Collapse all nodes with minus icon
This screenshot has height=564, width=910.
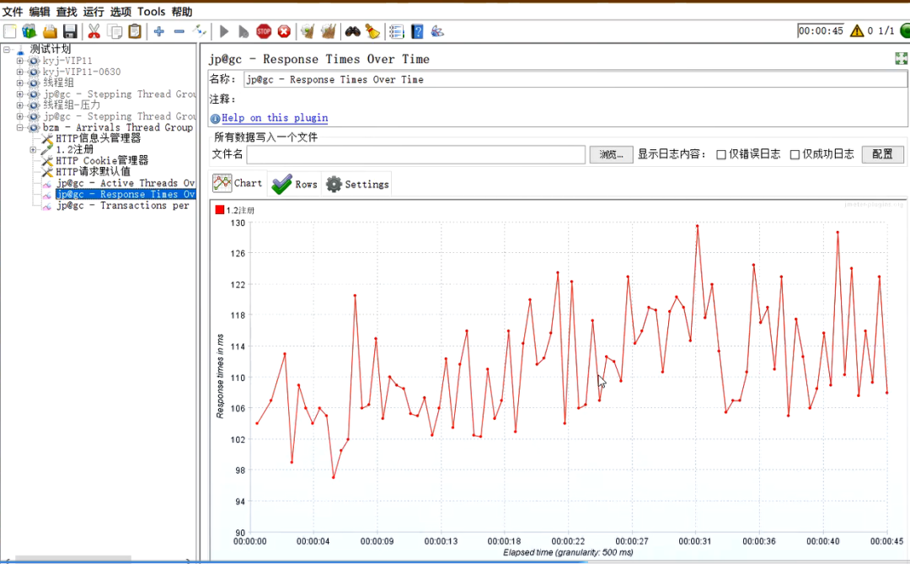coord(179,31)
